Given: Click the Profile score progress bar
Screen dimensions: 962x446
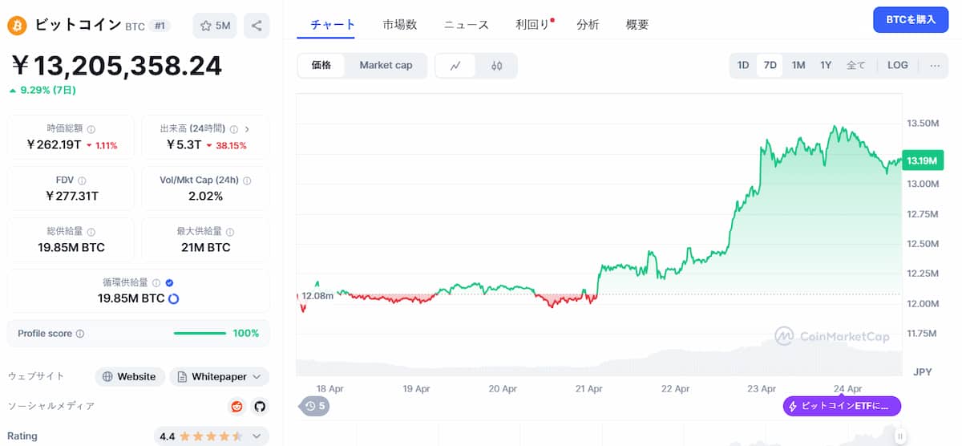Looking at the screenshot, I should [200, 333].
